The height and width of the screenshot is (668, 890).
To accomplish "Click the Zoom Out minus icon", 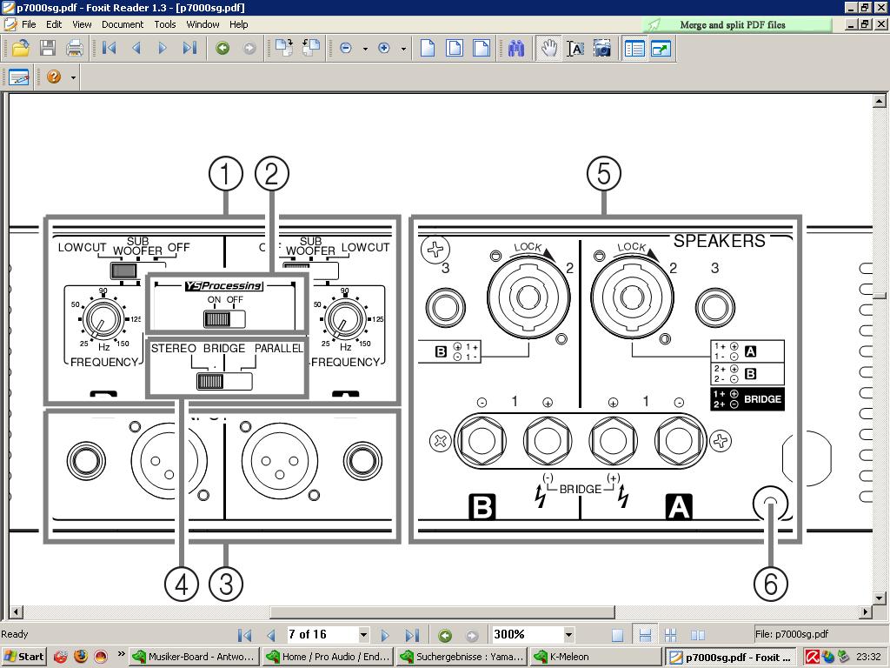I will tap(346, 49).
